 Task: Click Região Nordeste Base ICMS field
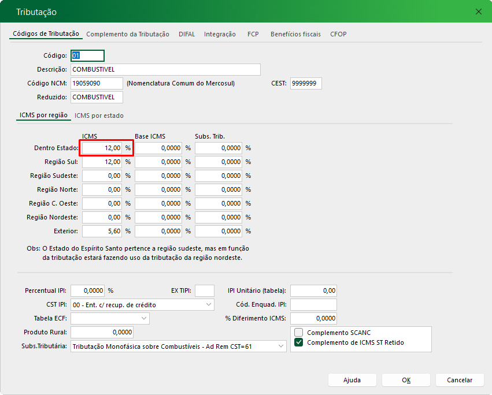tap(158, 217)
